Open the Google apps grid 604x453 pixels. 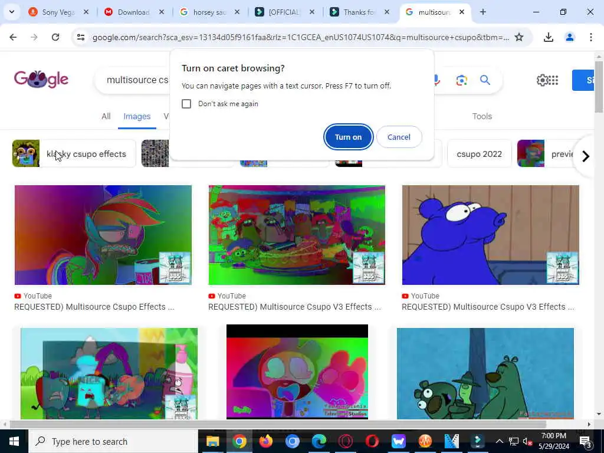553,80
